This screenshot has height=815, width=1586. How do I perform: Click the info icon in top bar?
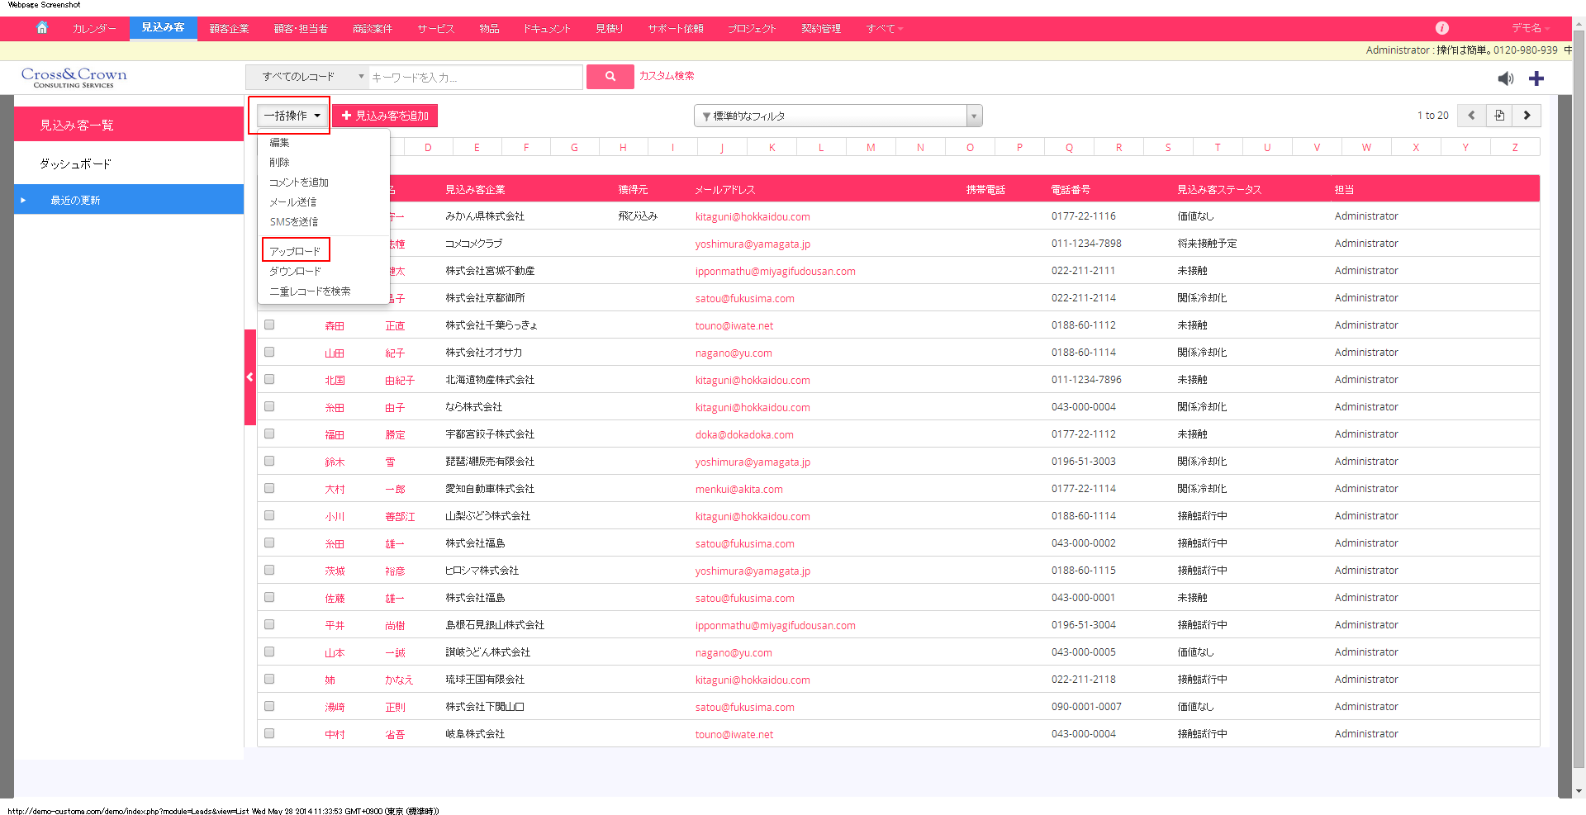[x=1441, y=28]
